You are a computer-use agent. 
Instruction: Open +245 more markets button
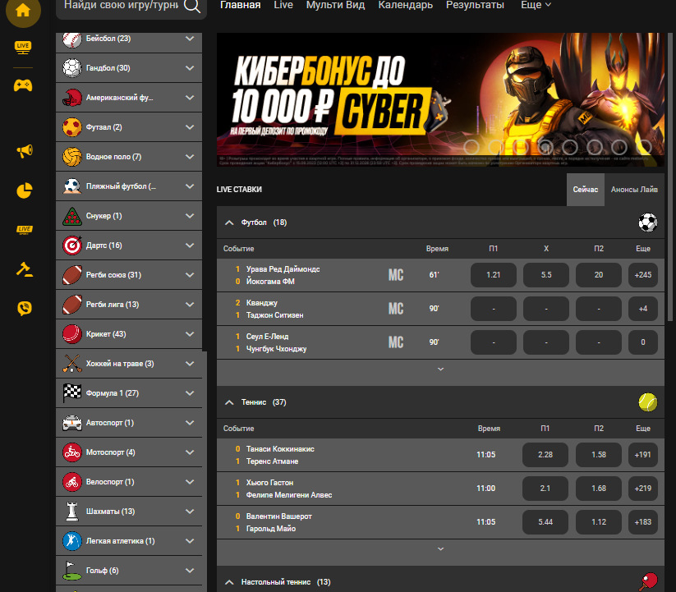[643, 275]
